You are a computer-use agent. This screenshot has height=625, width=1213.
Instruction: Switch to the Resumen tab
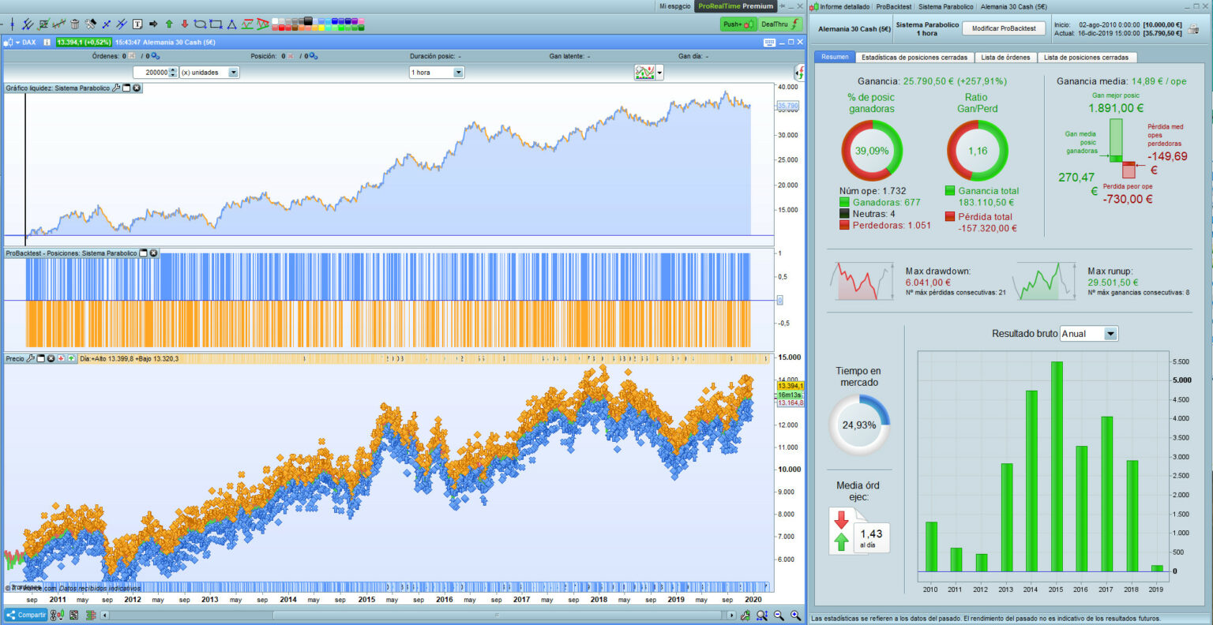pyautogui.click(x=835, y=57)
